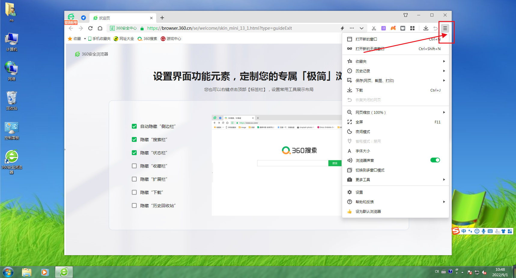Choose 设为默认浏览器 menu item
Viewport: 516px width, 278px height.
pos(396,211)
